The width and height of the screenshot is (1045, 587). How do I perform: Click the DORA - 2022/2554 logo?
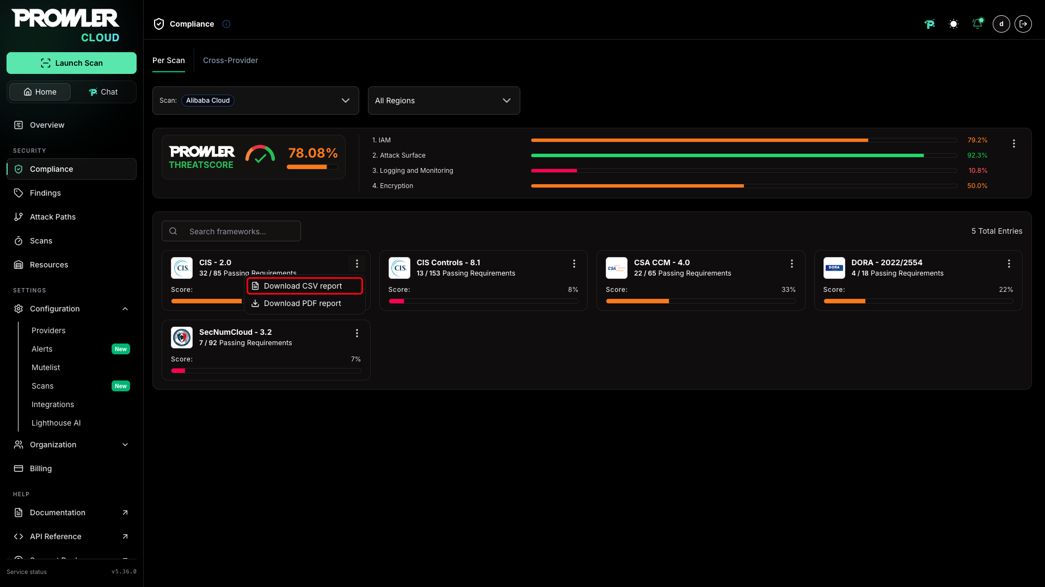(834, 268)
